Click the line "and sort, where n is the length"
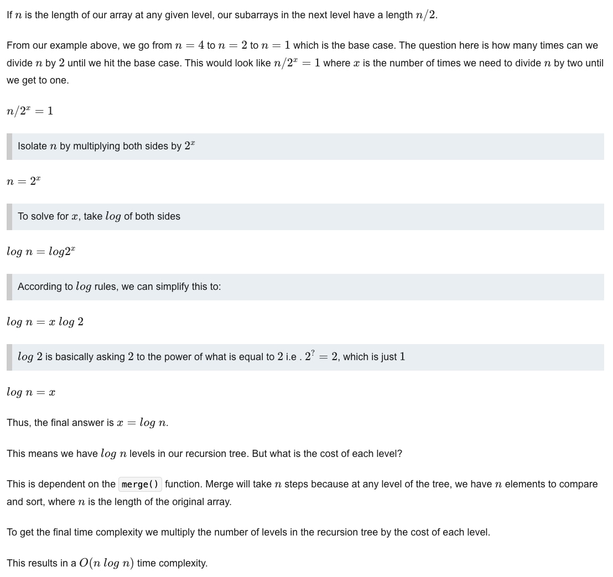613x577 pixels. 119,502
